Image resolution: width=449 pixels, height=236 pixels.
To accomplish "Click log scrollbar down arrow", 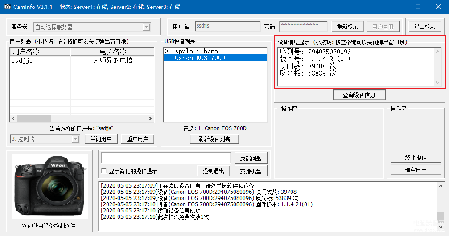I will click(x=441, y=227).
